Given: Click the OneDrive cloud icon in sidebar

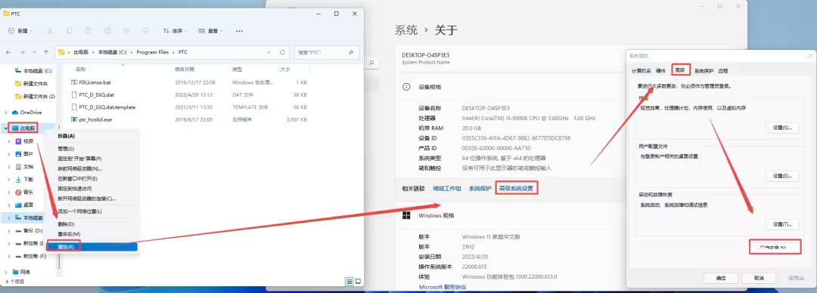Looking at the screenshot, I should point(15,113).
